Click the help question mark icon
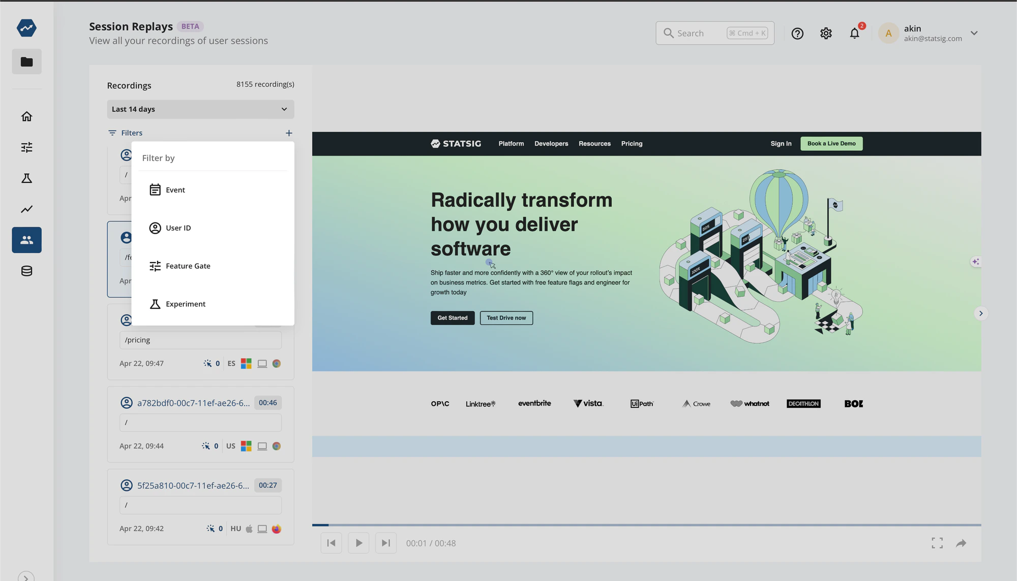Viewport: 1017px width, 581px height. tap(797, 34)
